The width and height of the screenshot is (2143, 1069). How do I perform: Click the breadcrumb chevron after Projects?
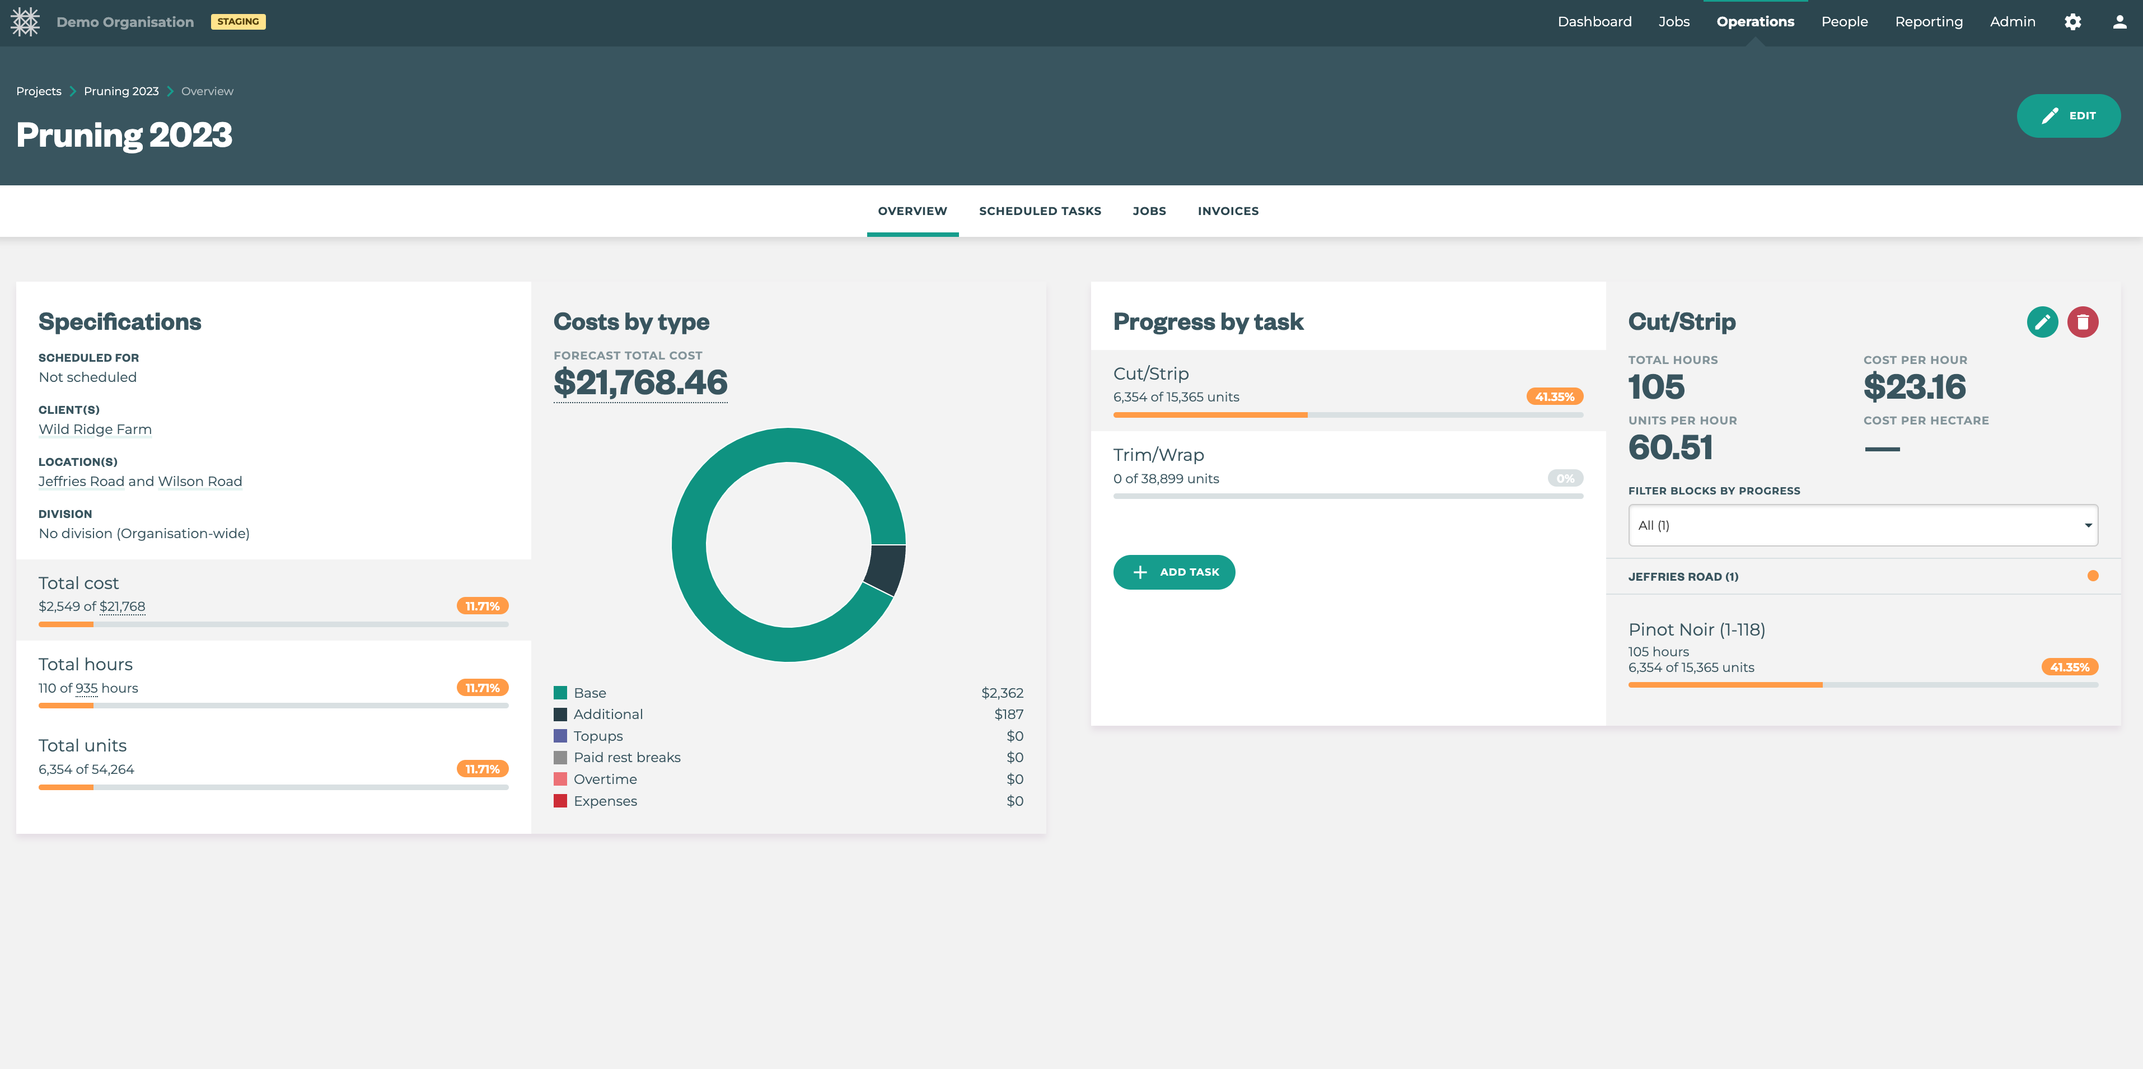click(x=72, y=91)
